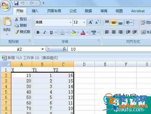Viewport: 151px width, 114px height.
Task: Select cell containing Y2
Action: click(63, 70)
